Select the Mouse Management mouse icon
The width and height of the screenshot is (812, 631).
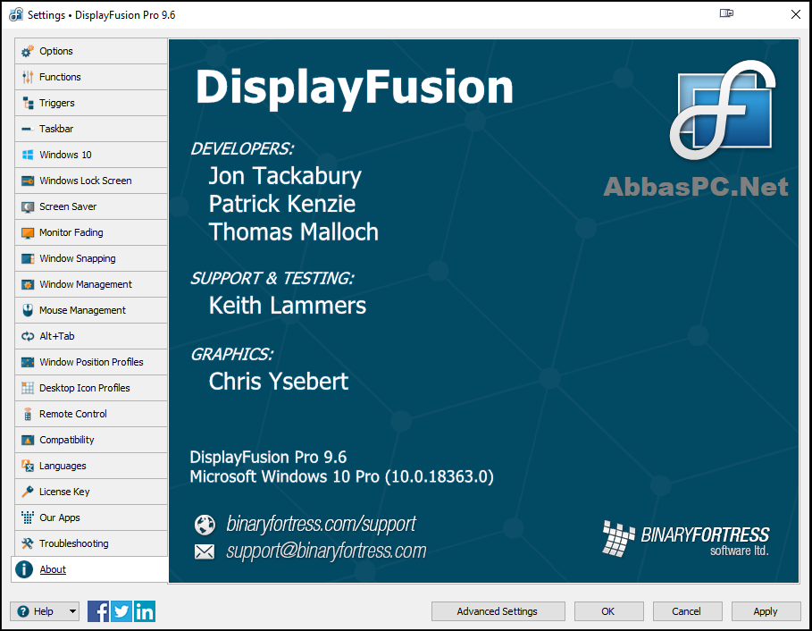tap(28, 310)
